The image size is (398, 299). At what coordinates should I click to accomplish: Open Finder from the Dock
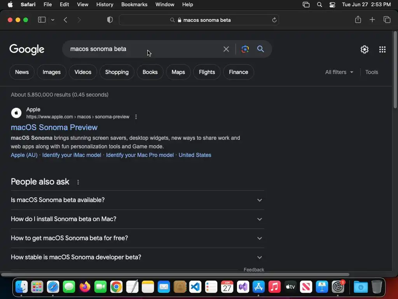[x=22, y=287]
